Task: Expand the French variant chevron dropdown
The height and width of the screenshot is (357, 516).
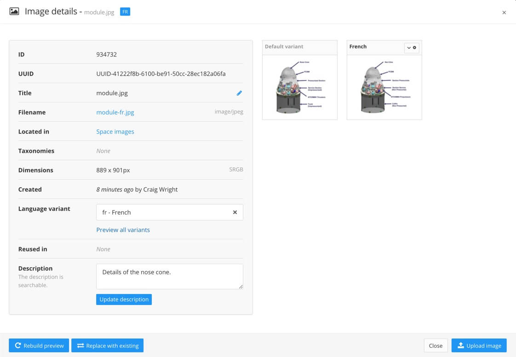Action: [x=408, y=48]
